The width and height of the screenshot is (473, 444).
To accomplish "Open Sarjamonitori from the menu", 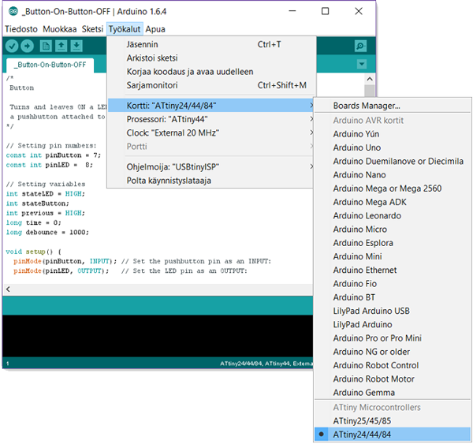I will pos(210,85).
